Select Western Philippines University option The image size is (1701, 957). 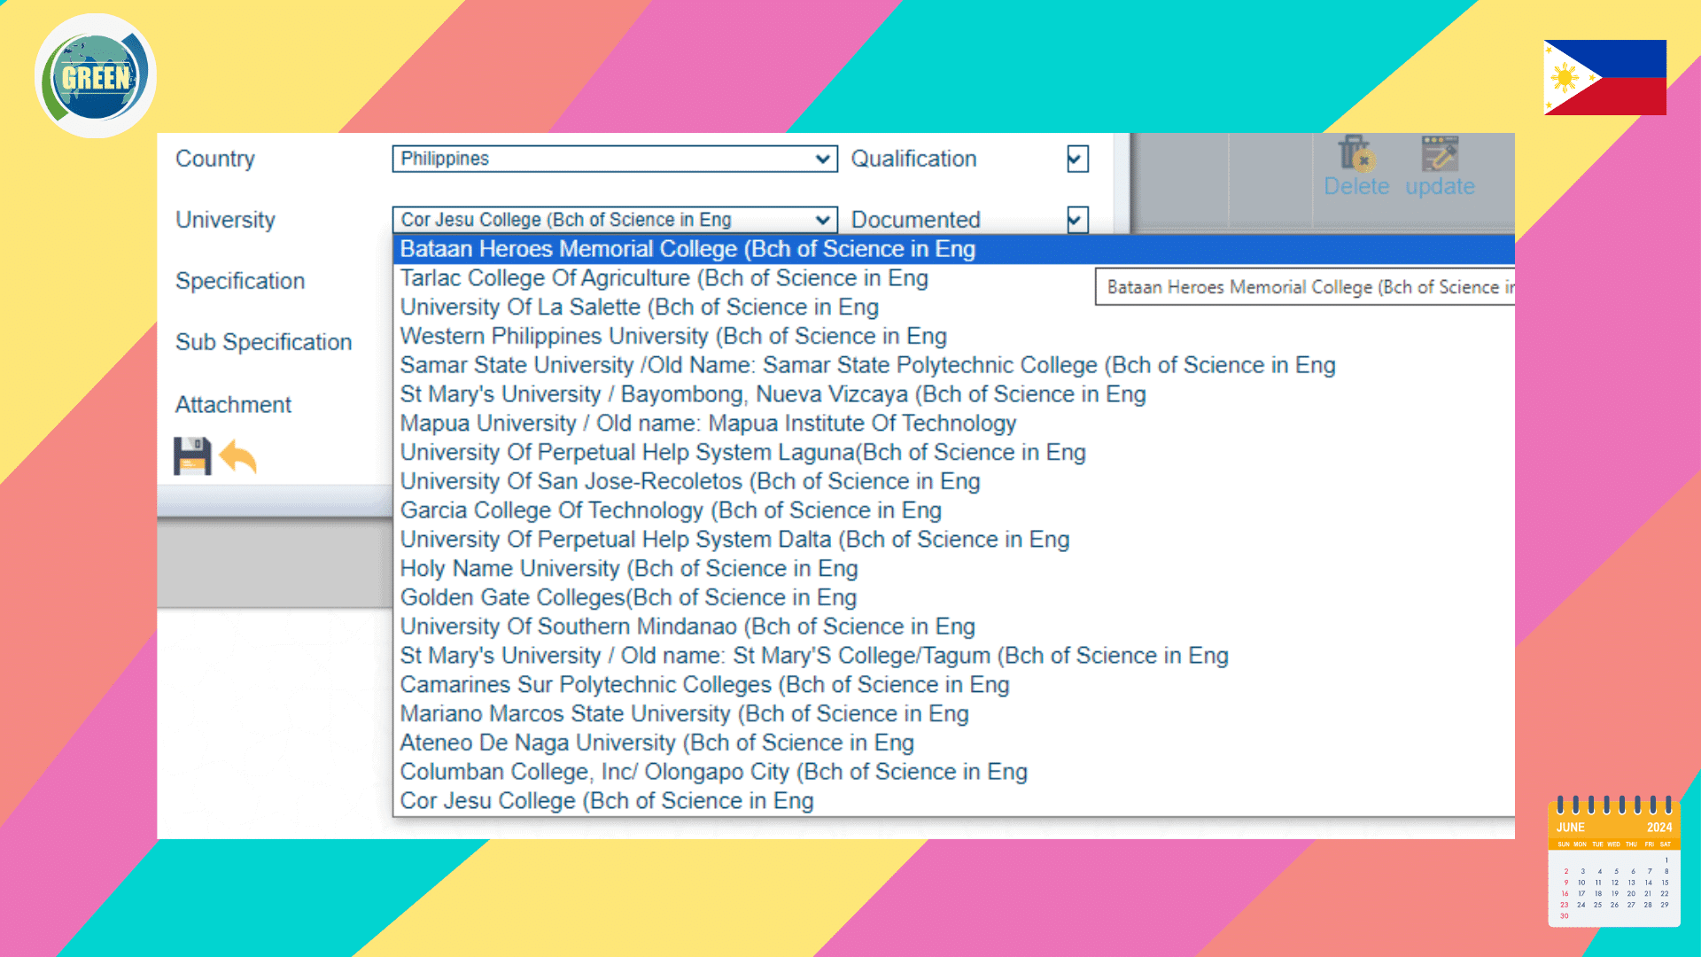[x=672, y=337]
